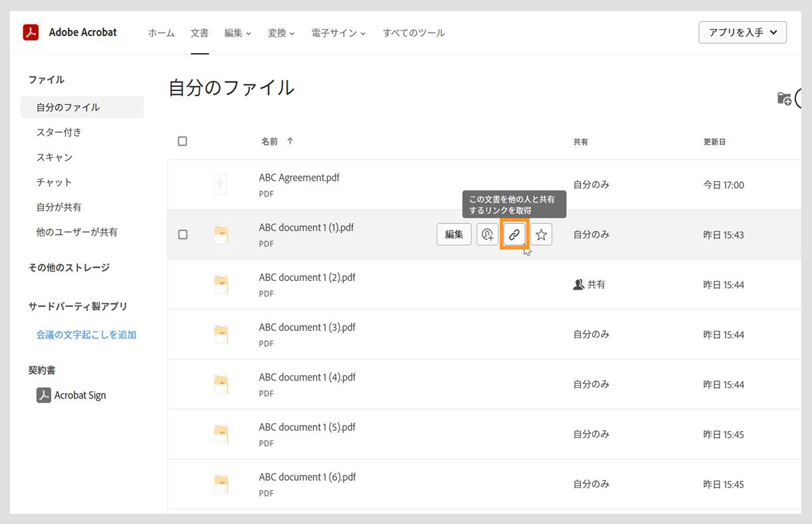The height and width of the screenshot is (524, 812).
Task: Click the PDF document icon for ABC Agreement.pdf
Action: [220, 184]
